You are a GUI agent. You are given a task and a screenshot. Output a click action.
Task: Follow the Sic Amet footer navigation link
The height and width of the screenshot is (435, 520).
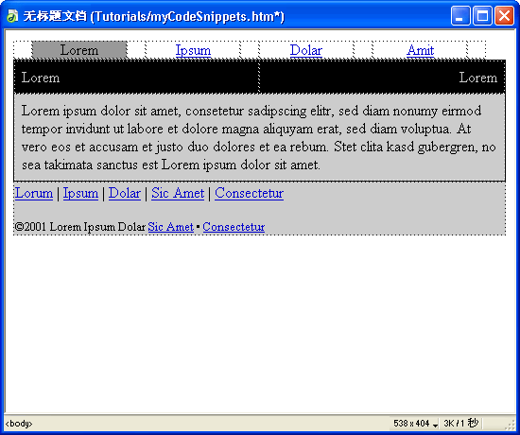pyautogui.click(x=178, y=193)
